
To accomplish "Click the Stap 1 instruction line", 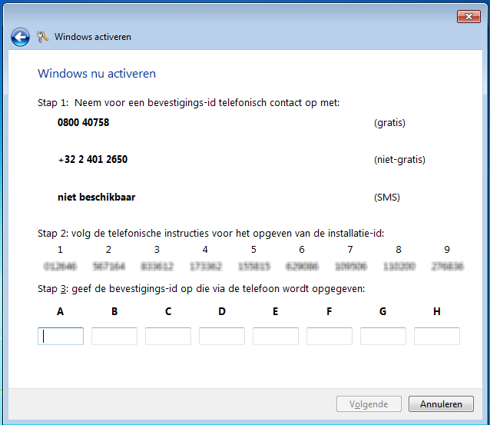I will 188,103.
